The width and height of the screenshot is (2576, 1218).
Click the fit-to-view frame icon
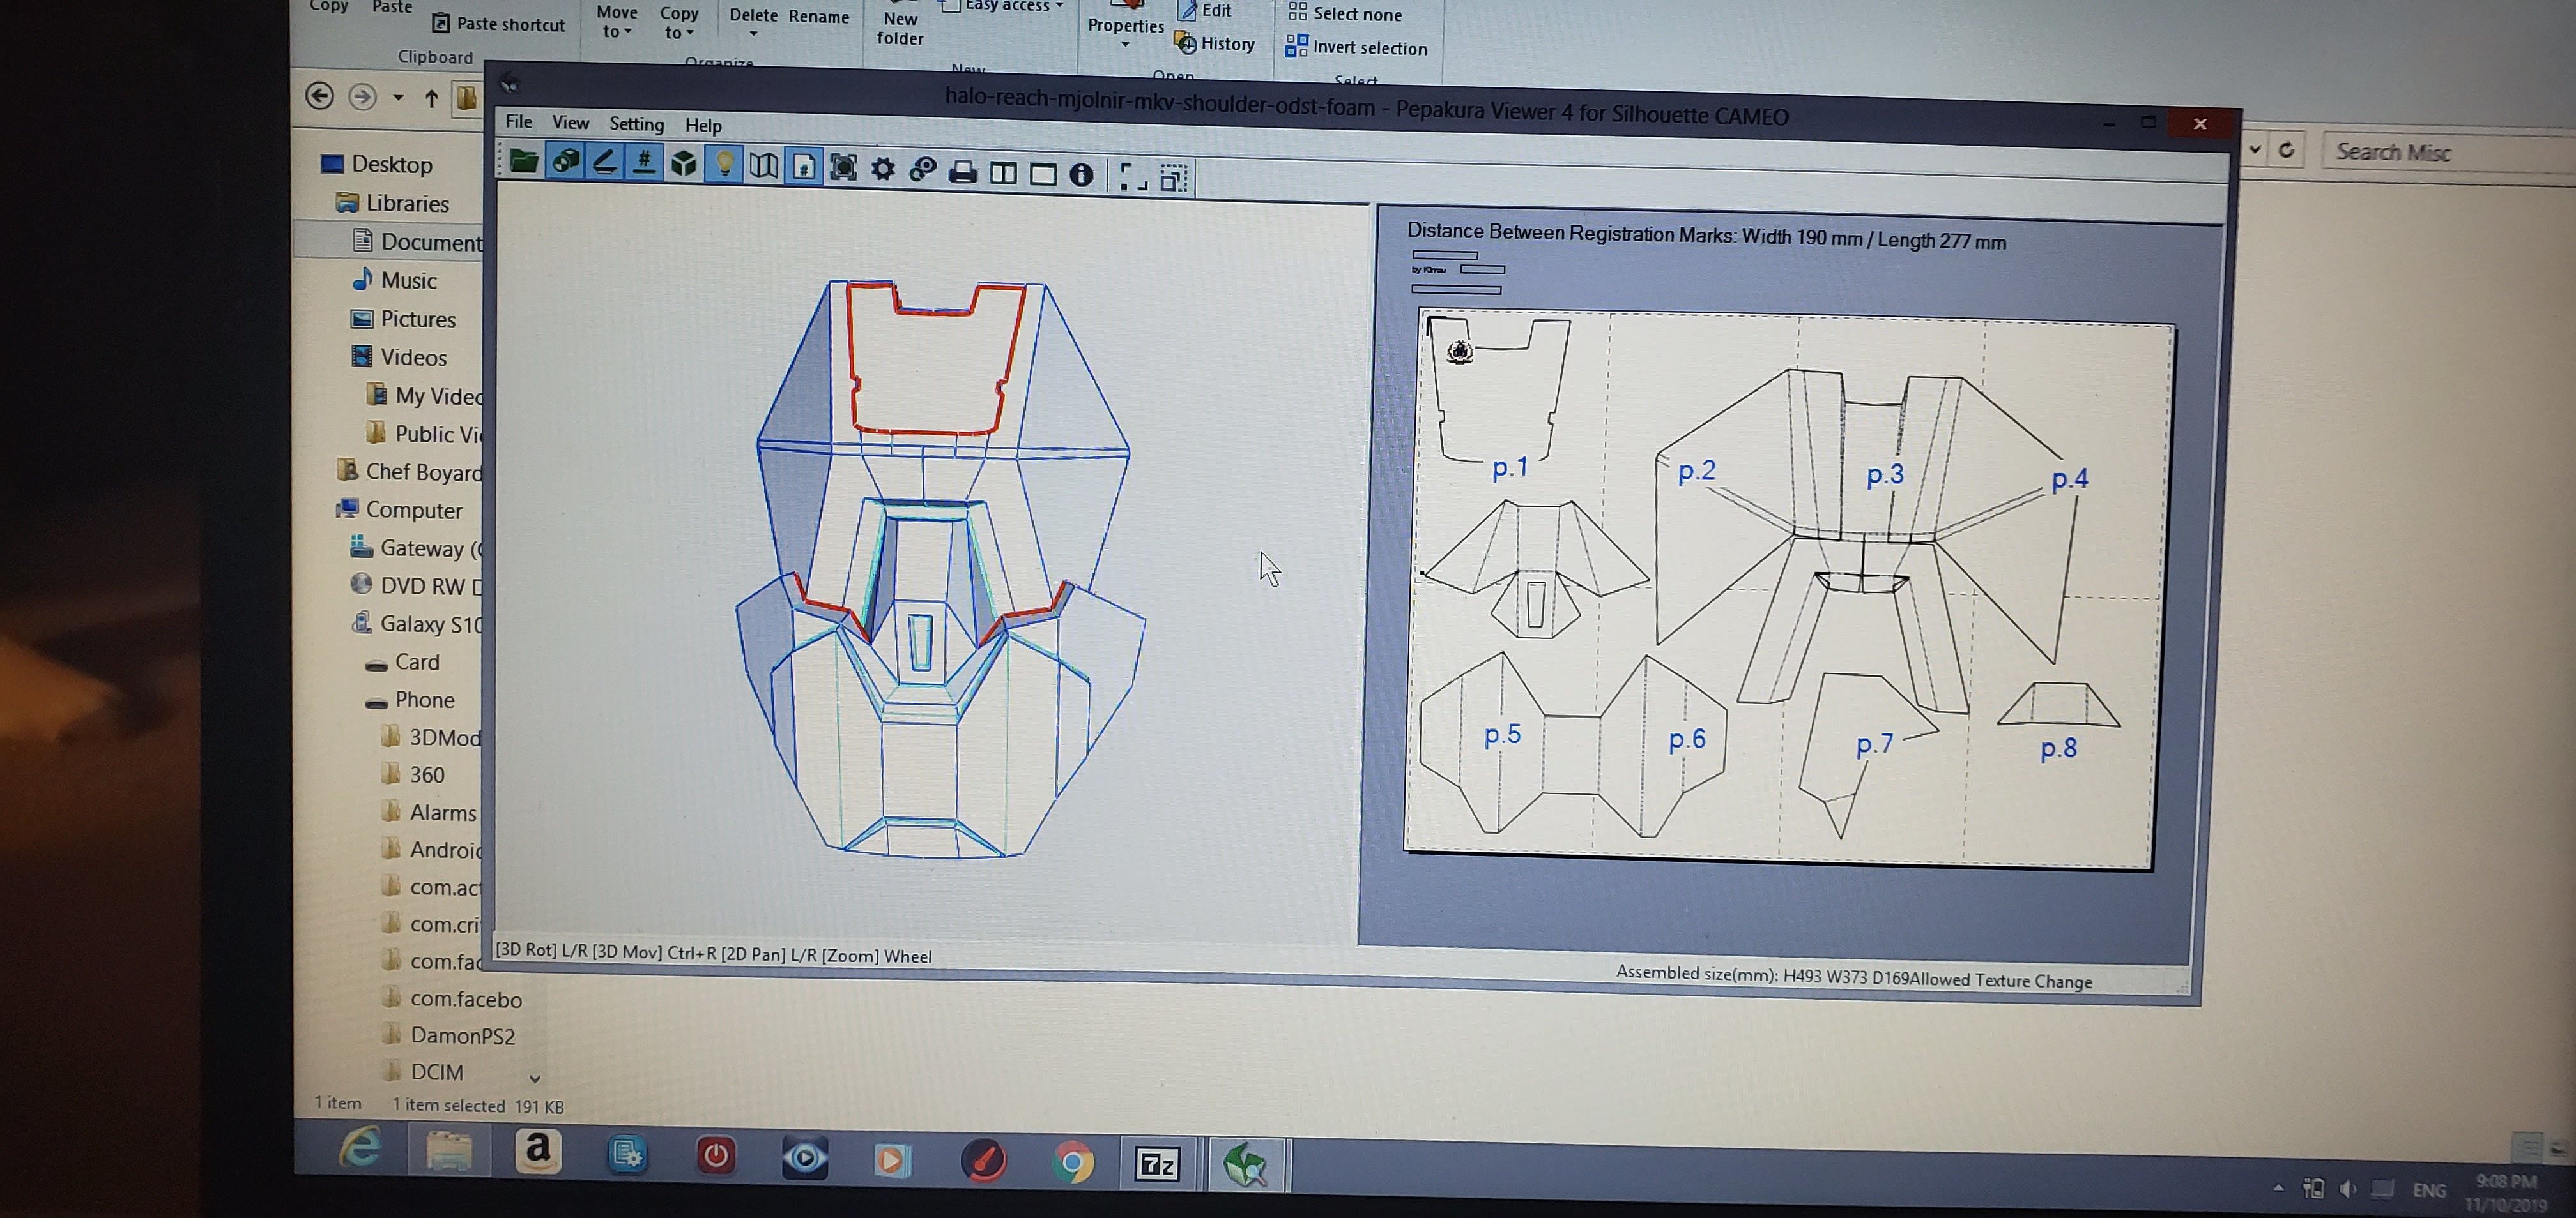[843, 168]
